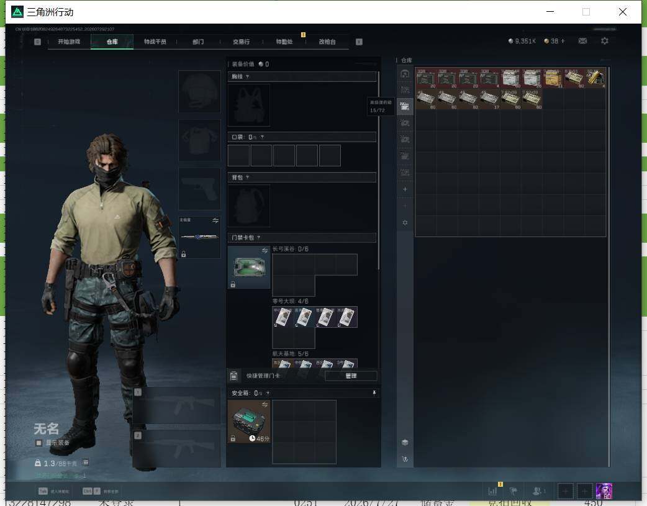The image size is (647, 506).
Task: Click the empty helmet equipment slot
Action: 199,91
